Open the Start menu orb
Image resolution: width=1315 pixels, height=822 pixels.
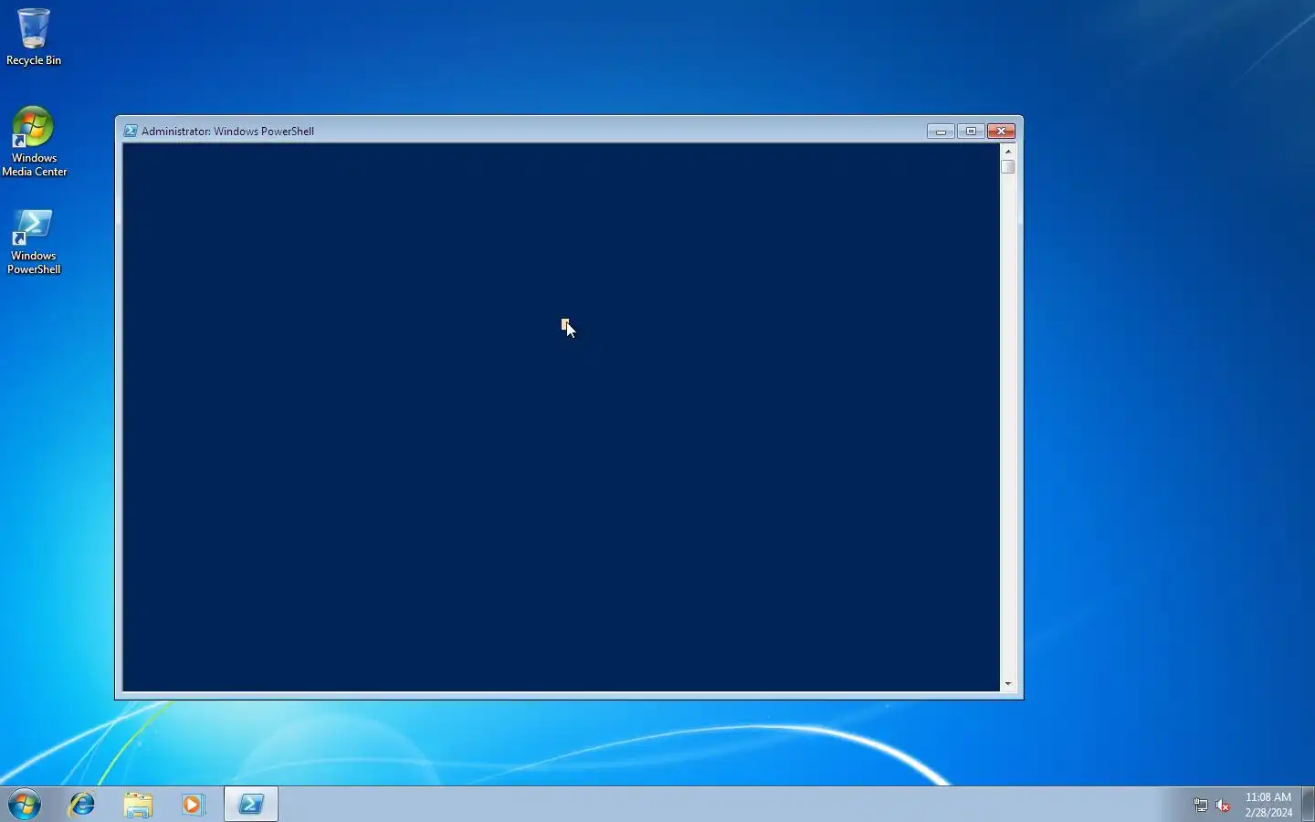pyautogui.click(x=25, y=804)
